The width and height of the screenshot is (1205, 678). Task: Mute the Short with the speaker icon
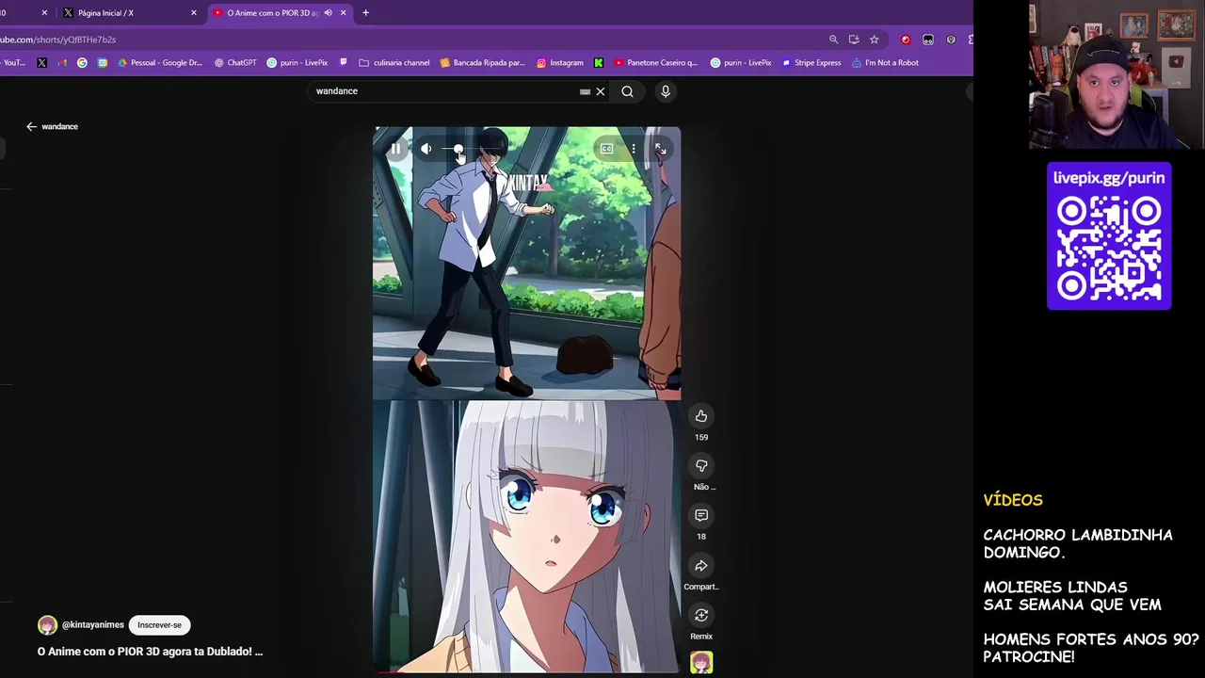click(426, 149)
